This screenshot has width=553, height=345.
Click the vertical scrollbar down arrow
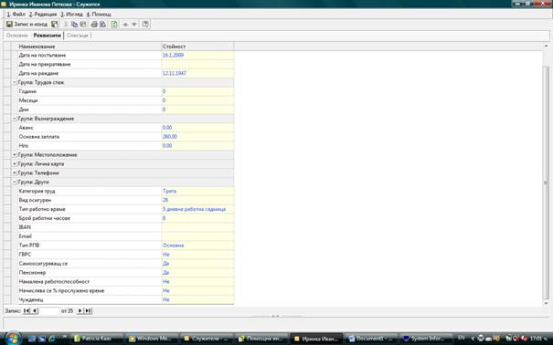tap(546, 303)
